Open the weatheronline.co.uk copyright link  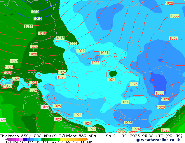[x=158, y=140]
